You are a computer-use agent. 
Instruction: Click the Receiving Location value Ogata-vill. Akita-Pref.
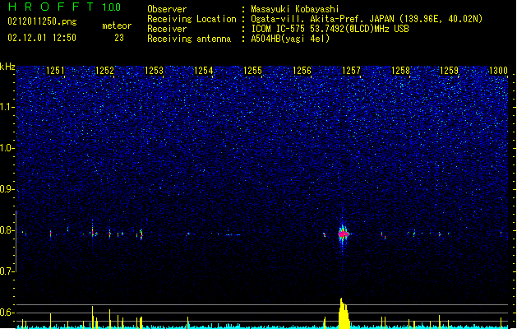tap(367, 19)
